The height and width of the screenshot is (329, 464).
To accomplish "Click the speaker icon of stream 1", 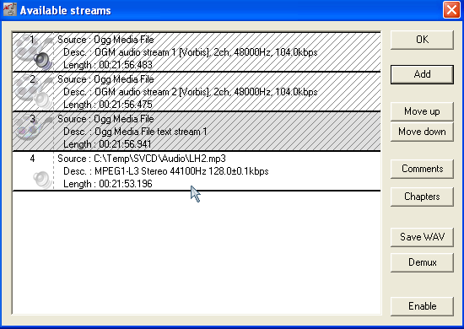I will point(42,61).
